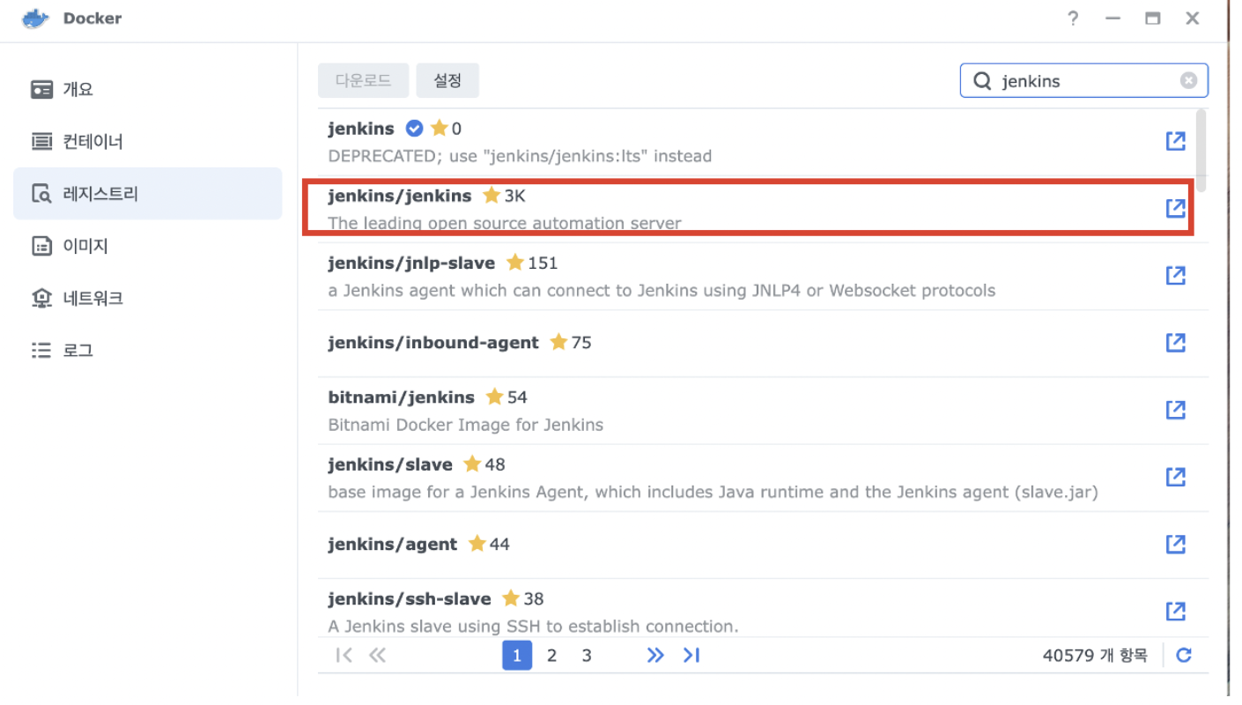The image size is (1242, 705).
Task: Select page 2 in pagination
Action: [551, 655]
